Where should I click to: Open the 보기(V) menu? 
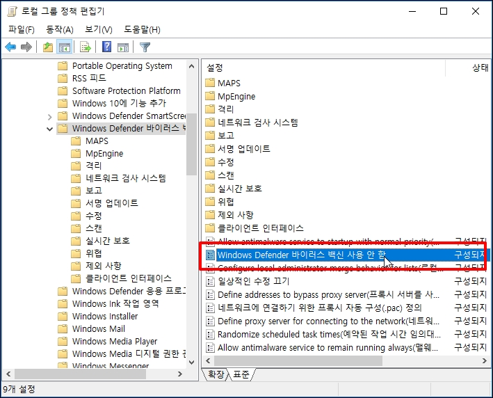(99, 30)
